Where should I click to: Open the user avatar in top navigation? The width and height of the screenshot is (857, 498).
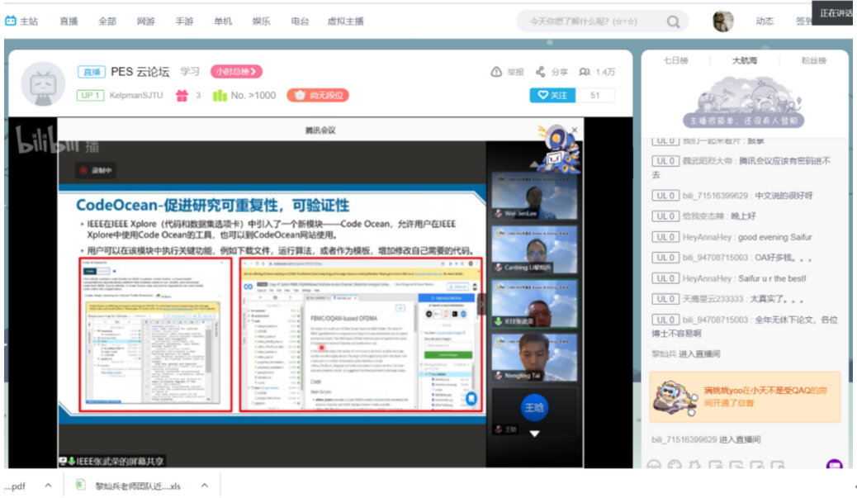tap(722, 21)
